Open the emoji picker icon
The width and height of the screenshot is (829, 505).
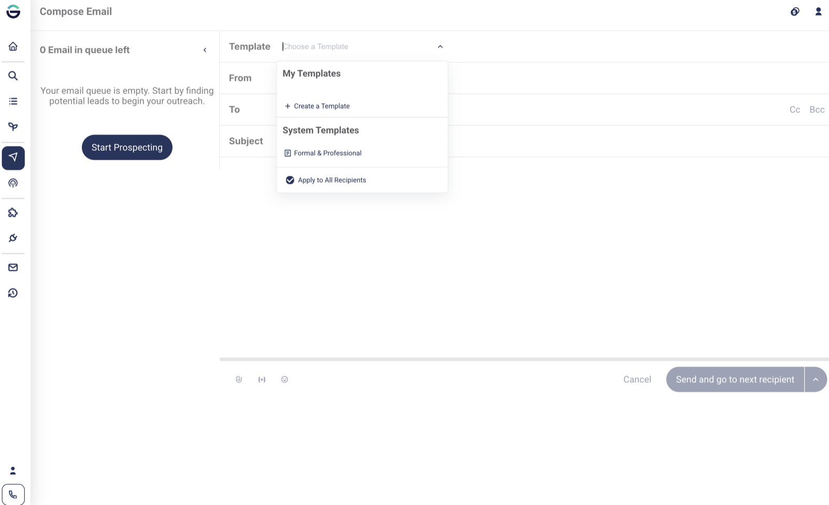(284, 380)
